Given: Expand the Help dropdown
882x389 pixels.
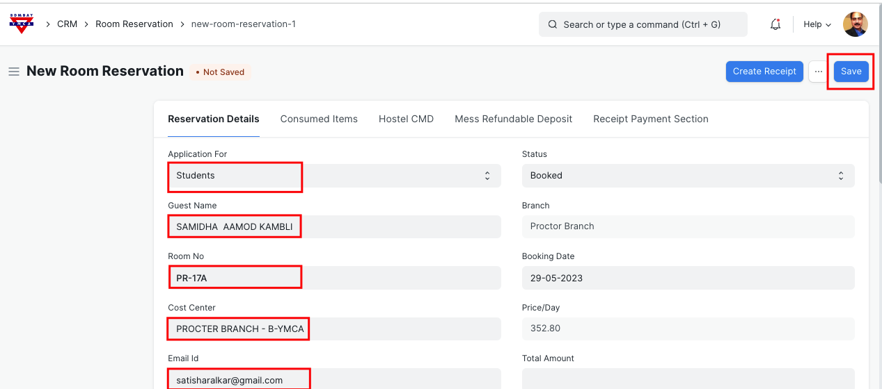Looking at the screenshot, I should coord(817,24).
